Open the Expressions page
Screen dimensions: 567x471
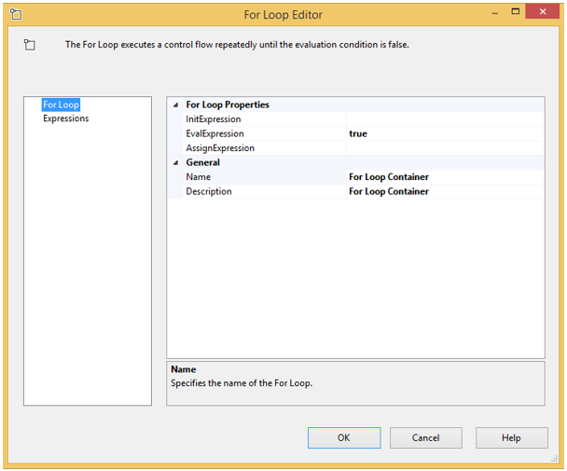[x=66, y=118]
